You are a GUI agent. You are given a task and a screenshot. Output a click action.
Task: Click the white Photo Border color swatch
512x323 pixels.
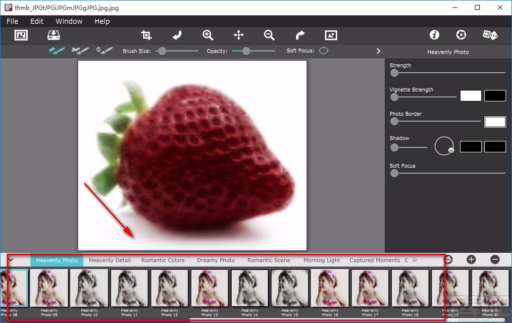pos(495,122)
